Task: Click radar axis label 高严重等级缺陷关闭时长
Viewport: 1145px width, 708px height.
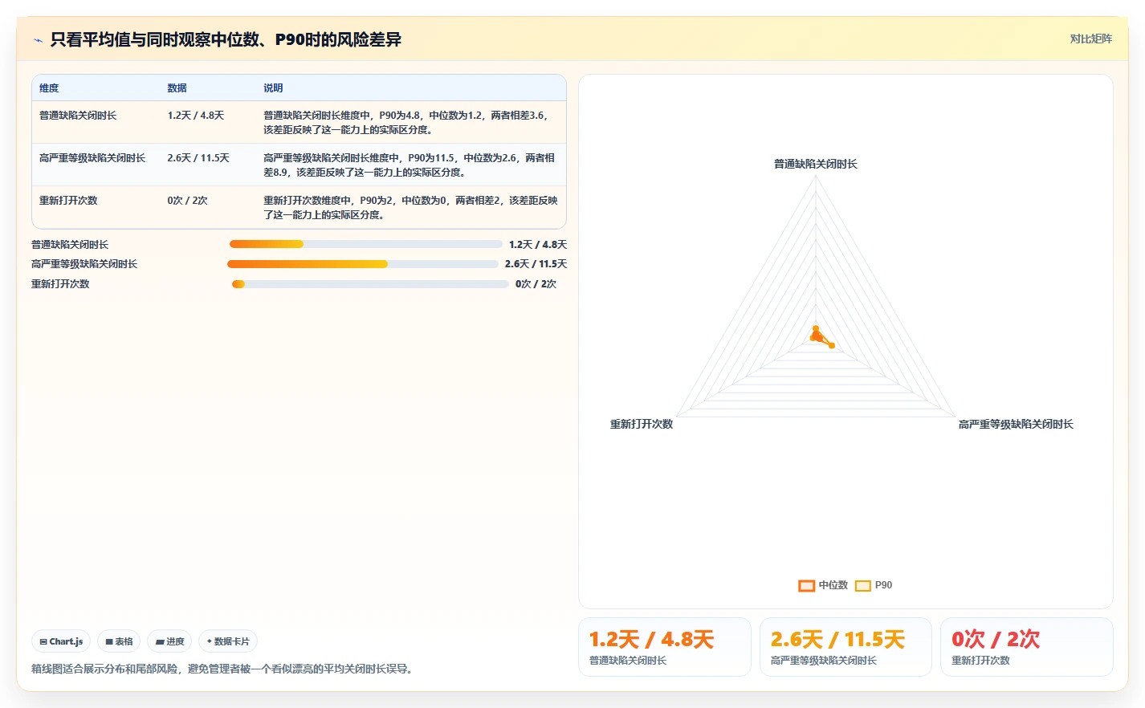Action: [x=1016, y=424]
